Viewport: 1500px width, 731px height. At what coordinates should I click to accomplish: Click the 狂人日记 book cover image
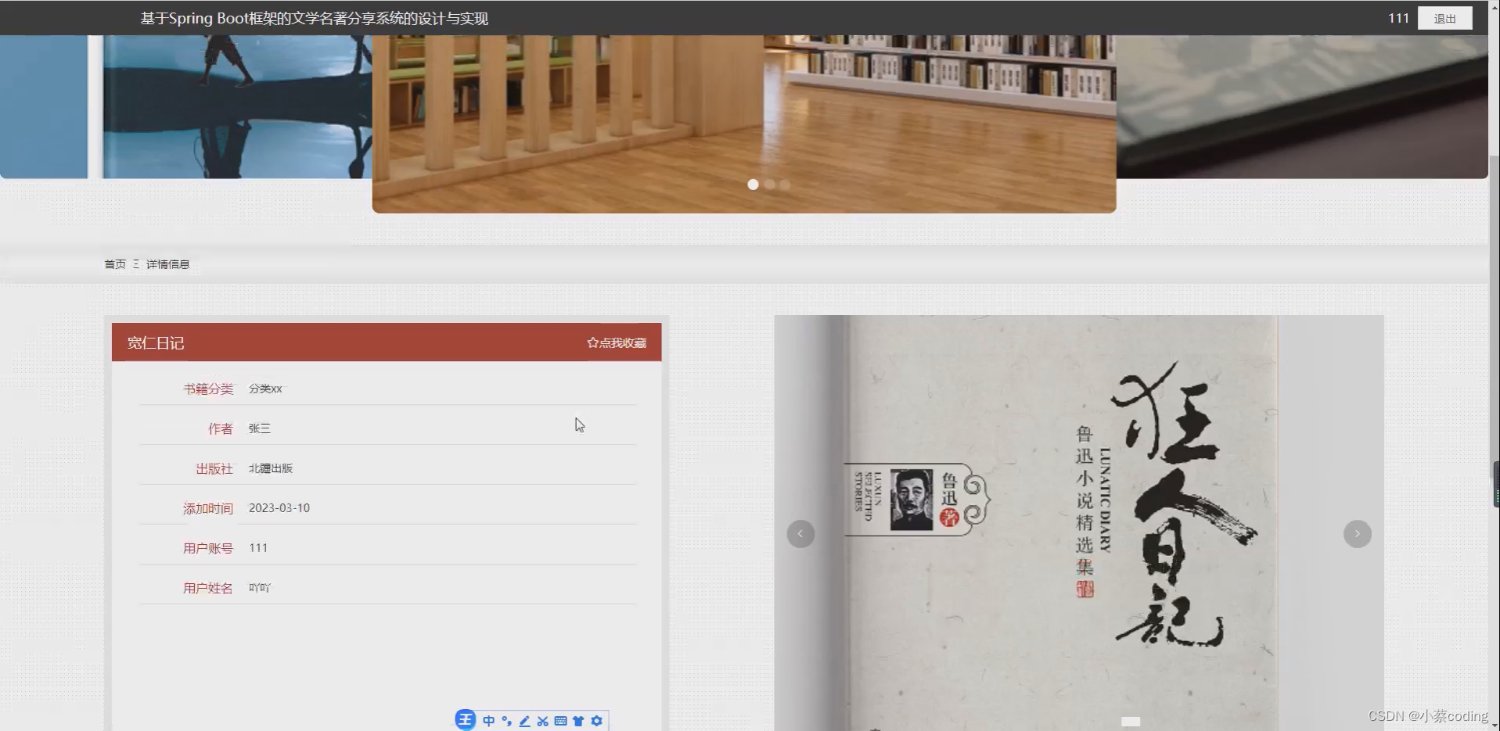click(x=1079, y=523)
